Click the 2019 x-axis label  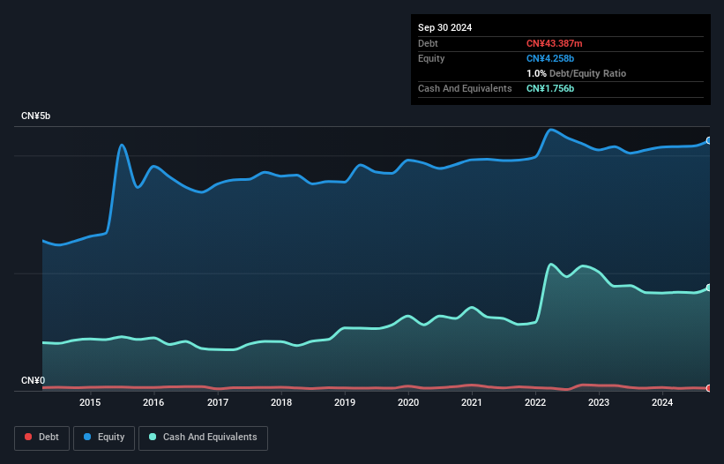coord(345,402)
